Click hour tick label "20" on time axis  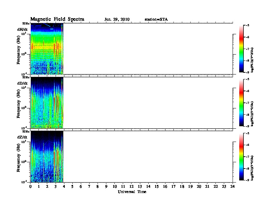point(199,187)
